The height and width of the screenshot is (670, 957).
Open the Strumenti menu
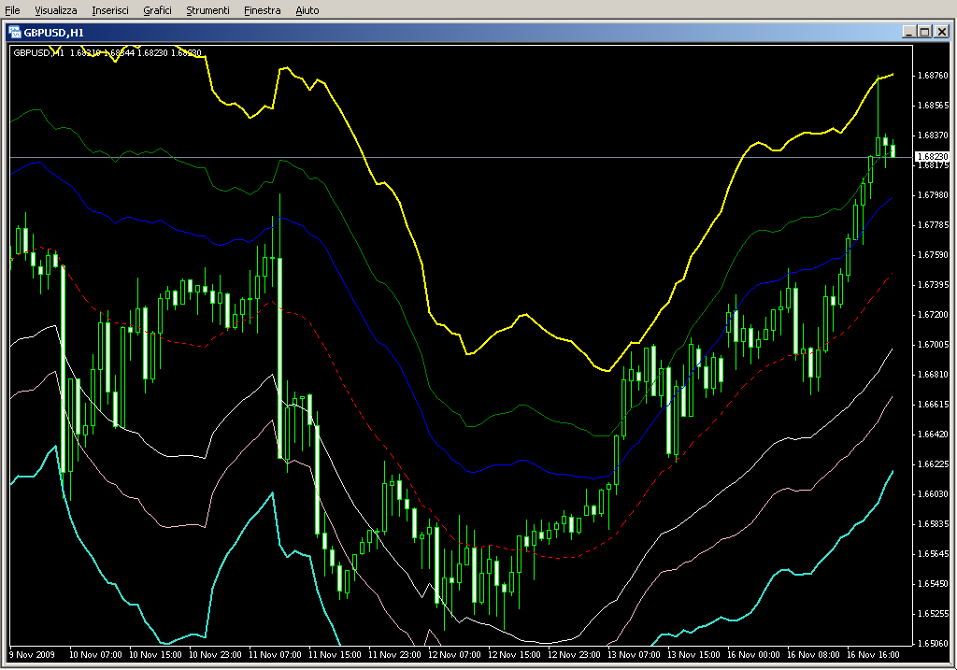click(x=208, y=10)
